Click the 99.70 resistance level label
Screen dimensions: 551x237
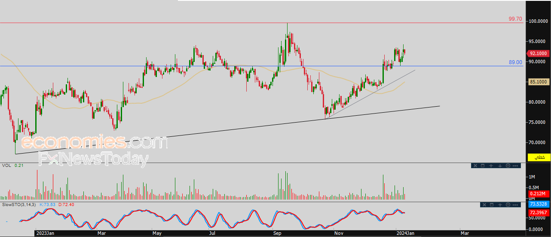(515, 19)
